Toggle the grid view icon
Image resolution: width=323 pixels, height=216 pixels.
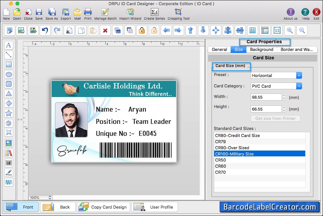point(253,31)
